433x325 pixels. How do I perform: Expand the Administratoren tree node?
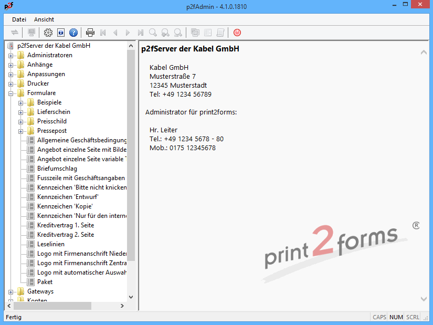point(11,56)
